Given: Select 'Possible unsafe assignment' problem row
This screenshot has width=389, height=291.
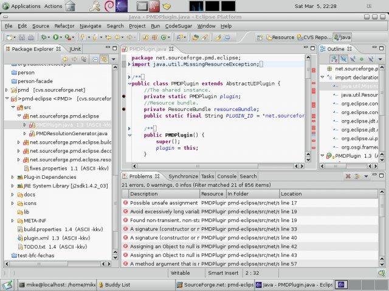Looking at the screenshot, I should (250, 203).
